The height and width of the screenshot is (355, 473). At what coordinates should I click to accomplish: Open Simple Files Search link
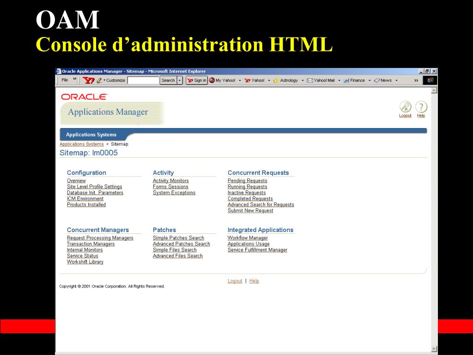[x=175, y=250]
